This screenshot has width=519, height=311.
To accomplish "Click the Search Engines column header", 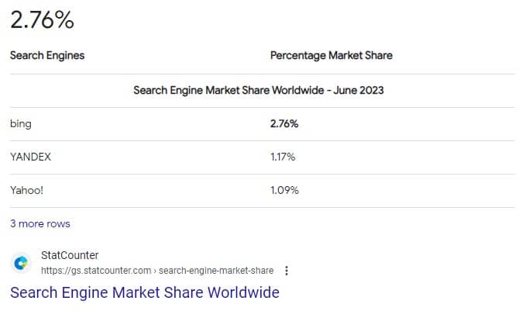I will click(47, 55).
